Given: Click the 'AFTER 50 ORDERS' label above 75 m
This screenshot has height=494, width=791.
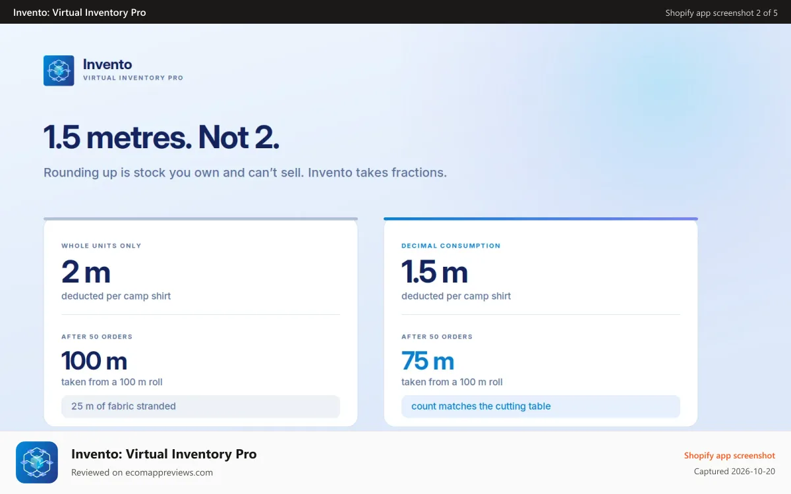Looking at the screenshot, I should click(437, 337).
